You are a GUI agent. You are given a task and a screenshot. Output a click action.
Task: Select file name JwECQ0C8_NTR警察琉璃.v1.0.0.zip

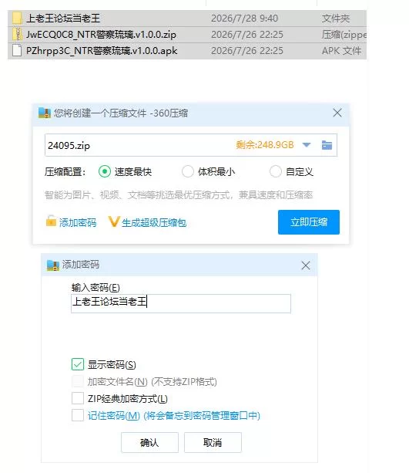(101, 35)
